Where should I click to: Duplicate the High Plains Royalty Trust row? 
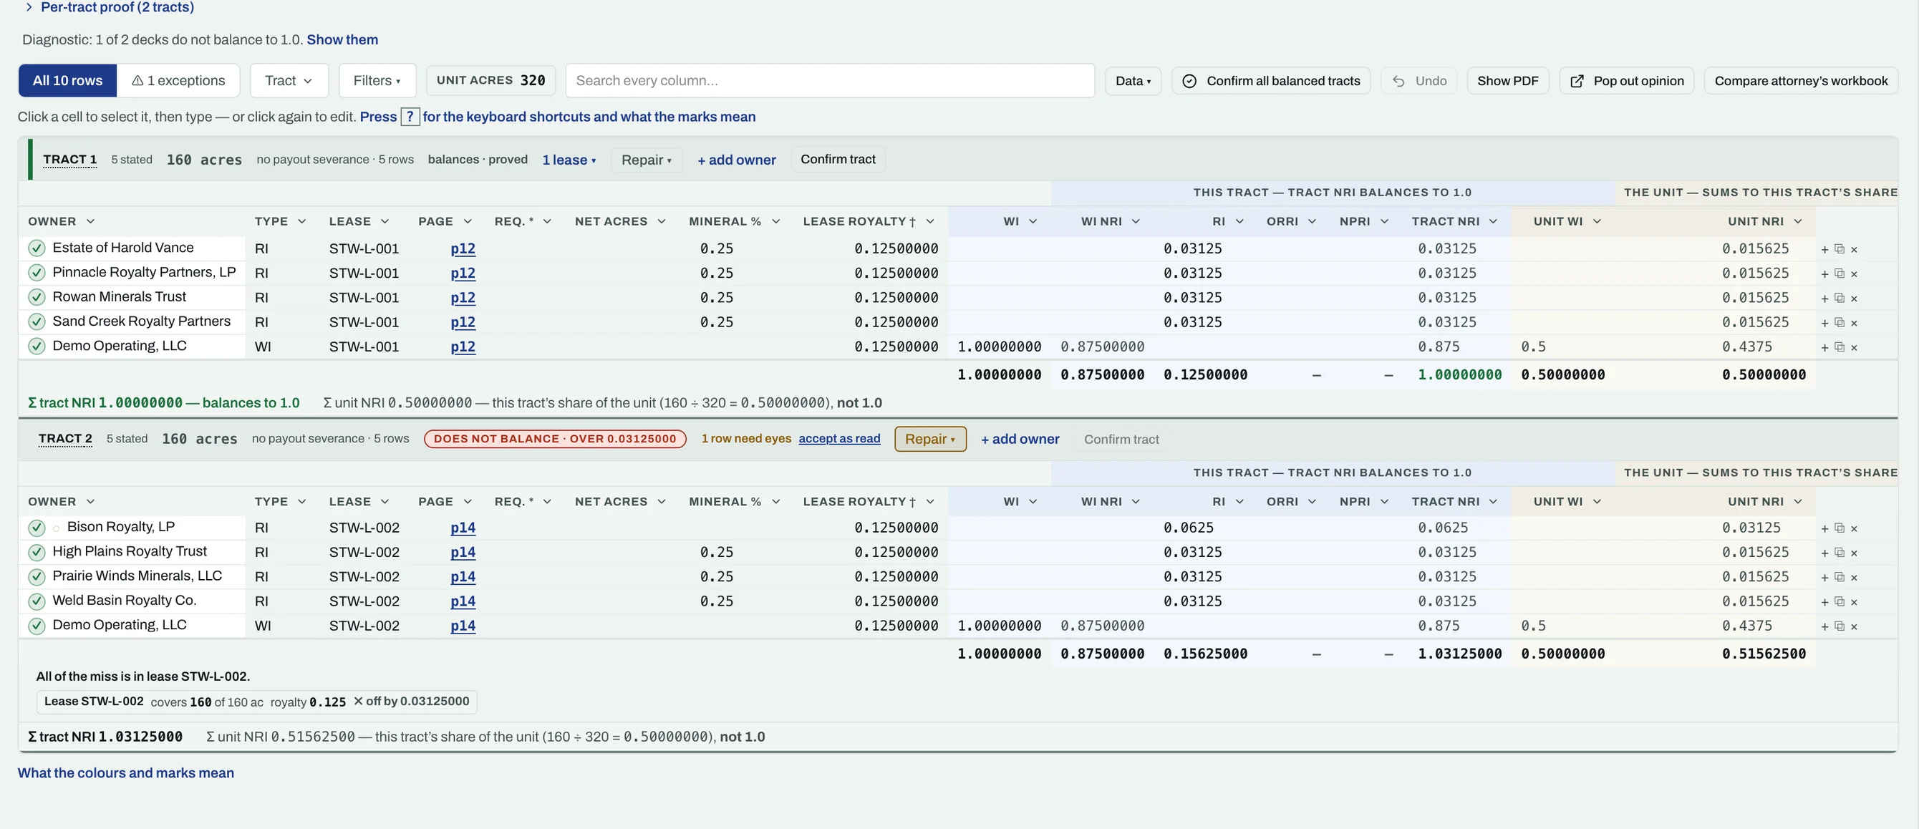coord(1840,553)
